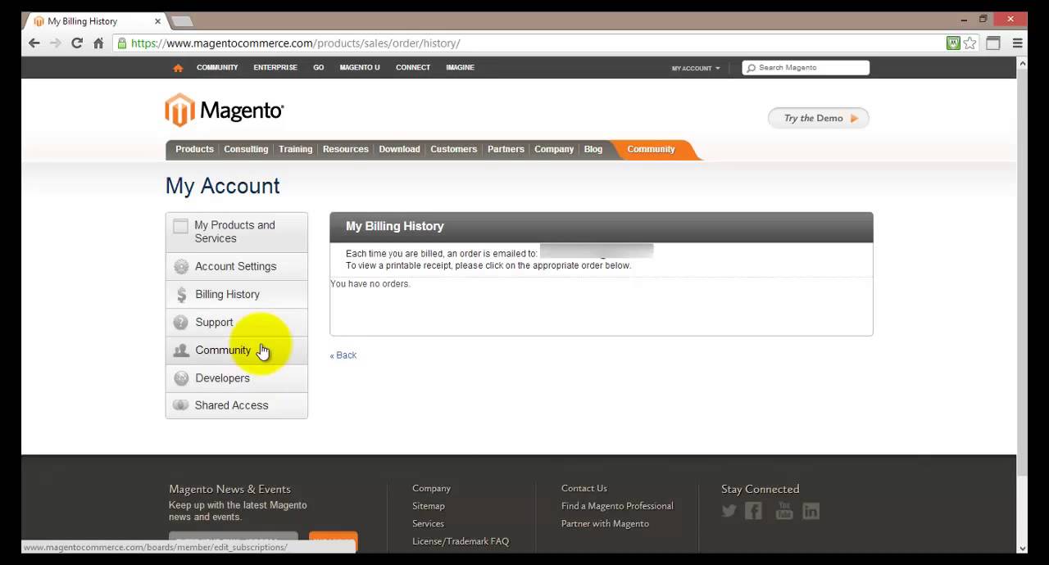Select the orange Community nav tab
The image size is (1049, 565).
(652, 149)
